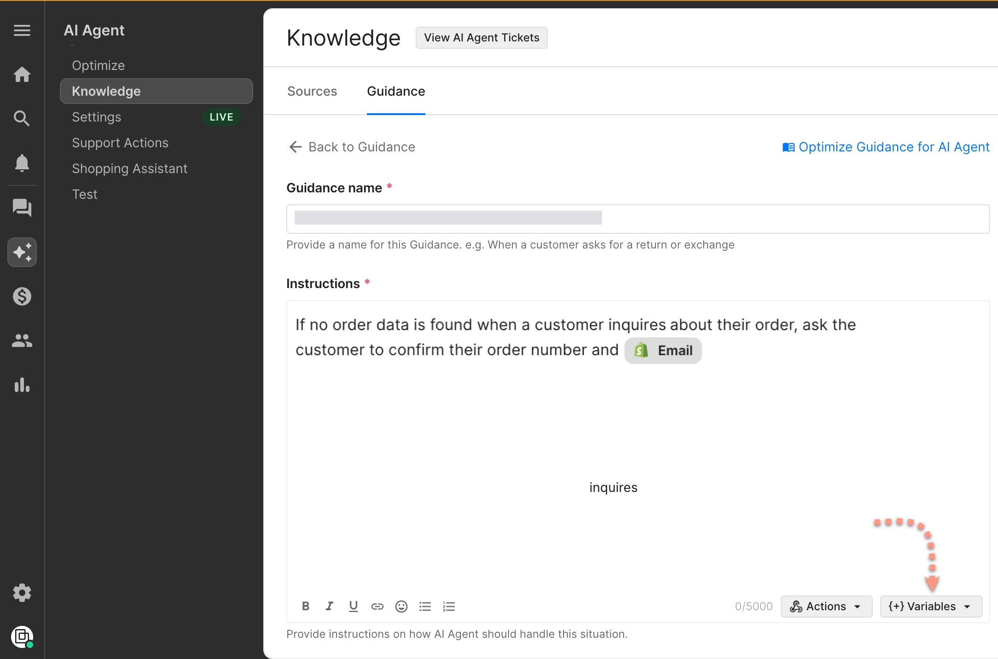Open the emoji picker
The height and width of the screenshot is (659, 998).
coord(401,607)
